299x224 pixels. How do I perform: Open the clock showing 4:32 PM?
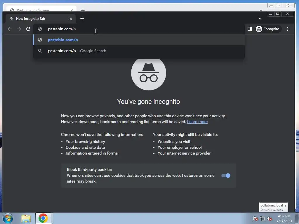(284, 218)
